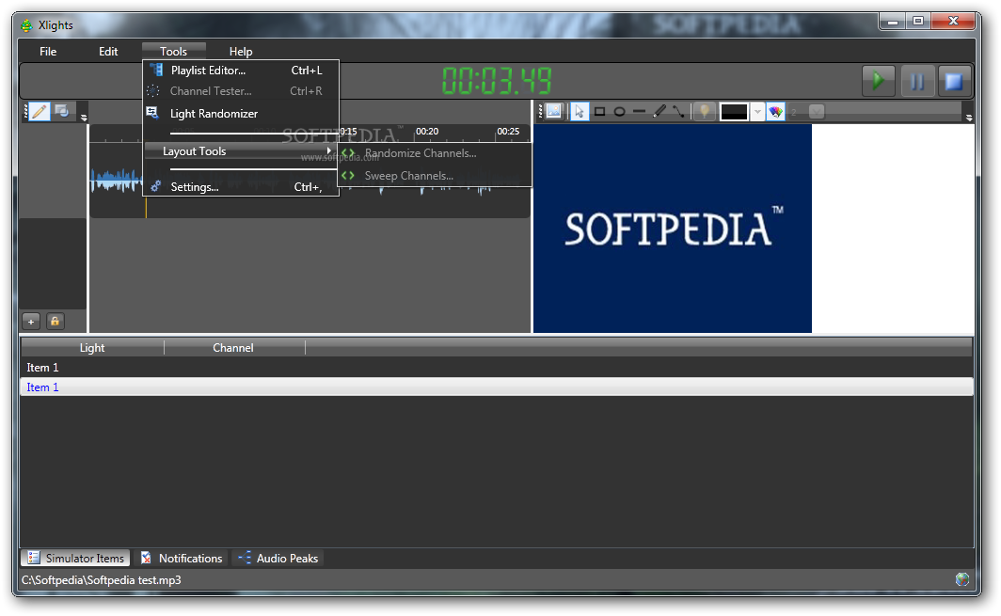The image size is (1001, 616).
Task: Click the window overlay tool icon beside pencil
Action: (62, 111)
